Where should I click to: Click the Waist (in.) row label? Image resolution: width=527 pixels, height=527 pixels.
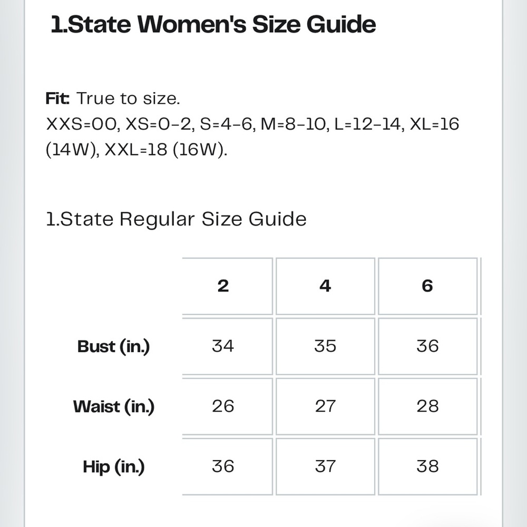[x=114, y=406]
